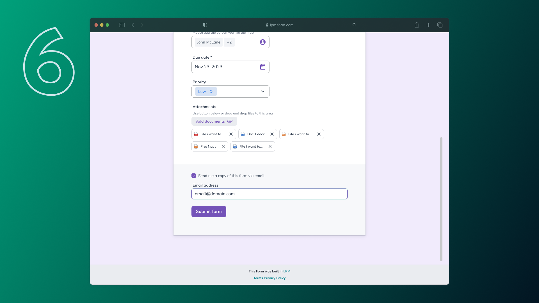Click the green fullscreen window button
The image size is (539, 303).
[107, 25]
